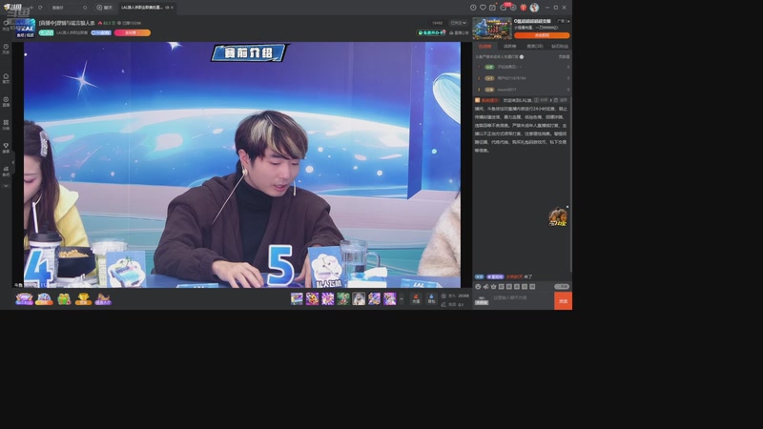Click the blue pill tag under title
The width and height of the screenshot is (763, 429).
coord(101,32)
